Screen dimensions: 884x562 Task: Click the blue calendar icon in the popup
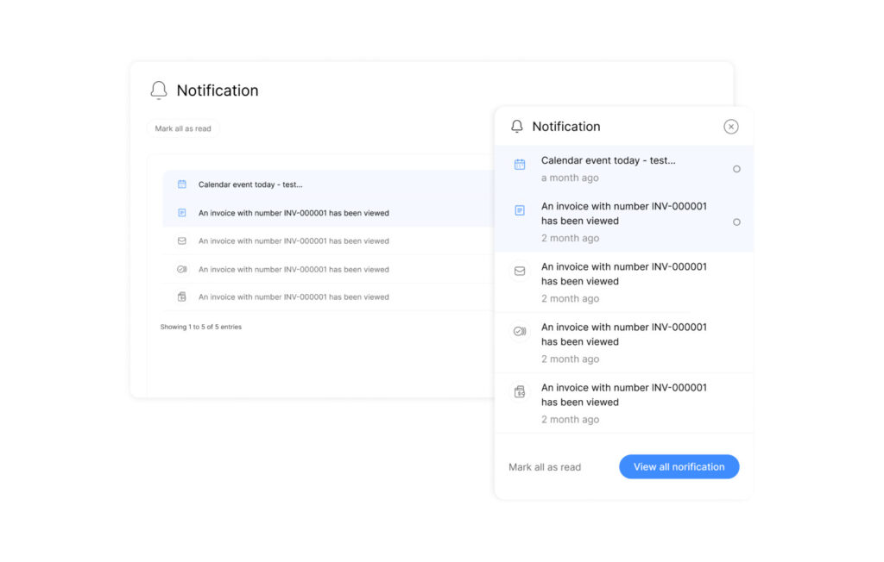[520, 165]
